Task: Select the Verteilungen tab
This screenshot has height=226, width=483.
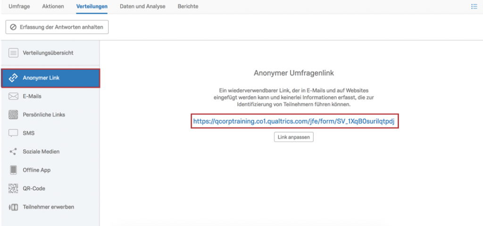Action: 92,7
